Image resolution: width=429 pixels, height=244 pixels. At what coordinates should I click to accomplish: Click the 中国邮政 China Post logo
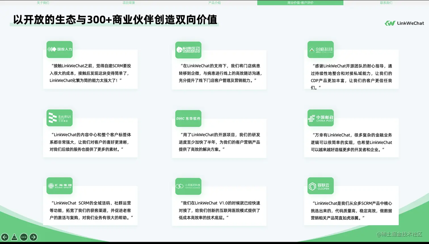[x=321, y=118]
